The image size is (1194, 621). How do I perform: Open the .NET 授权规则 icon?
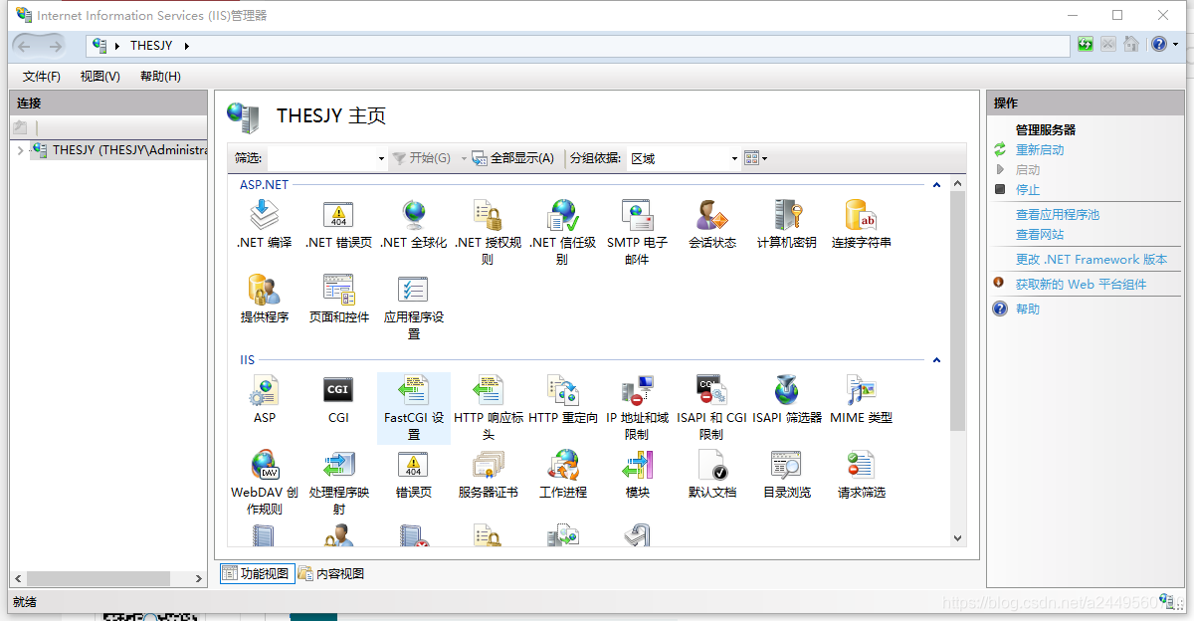click(x=488, y=233)
